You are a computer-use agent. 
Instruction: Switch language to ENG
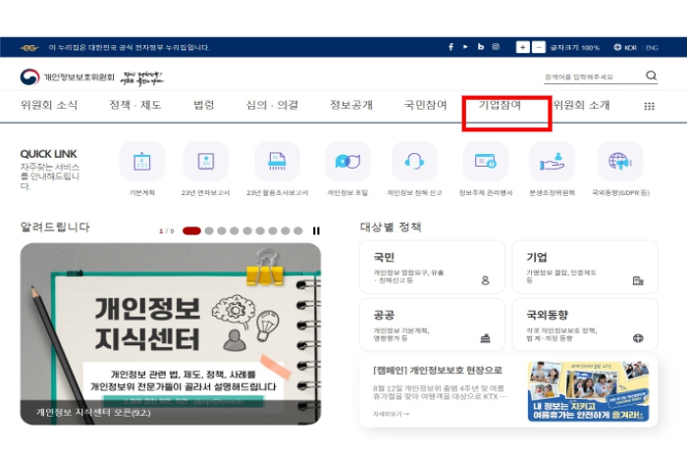(x=652, y=47)
